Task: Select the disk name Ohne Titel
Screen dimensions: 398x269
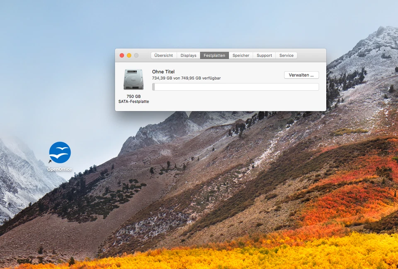Action: 164,72
